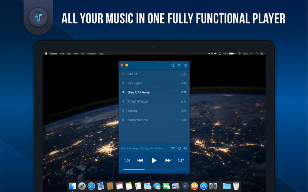The height and width of the screenshot is (192, 308).
Task: Open Mail stamp icon in dock
Action: (100, 186)
